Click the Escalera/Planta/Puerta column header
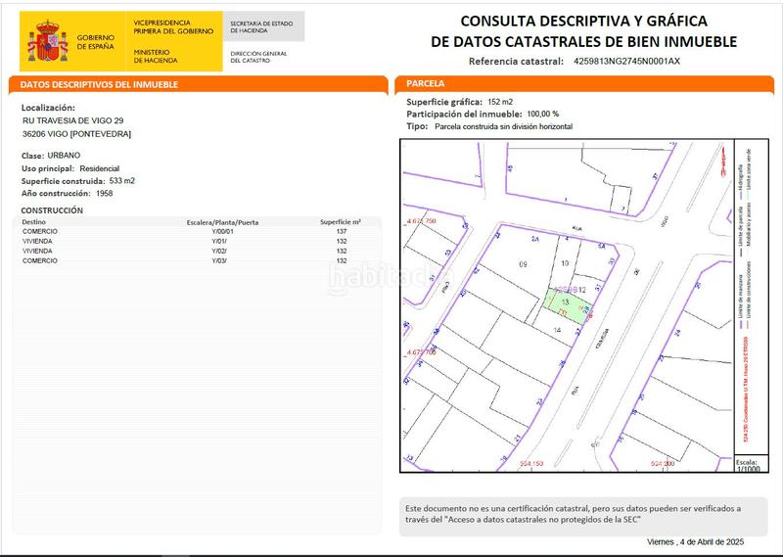Image resolution: width=783 pixels, height=557 pixels. [222, 222]
